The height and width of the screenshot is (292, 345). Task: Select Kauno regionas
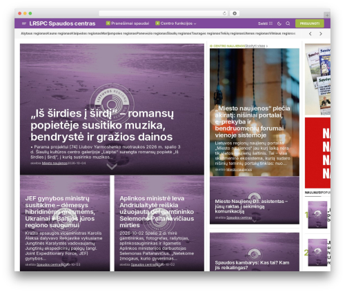(x=59, y=34)
